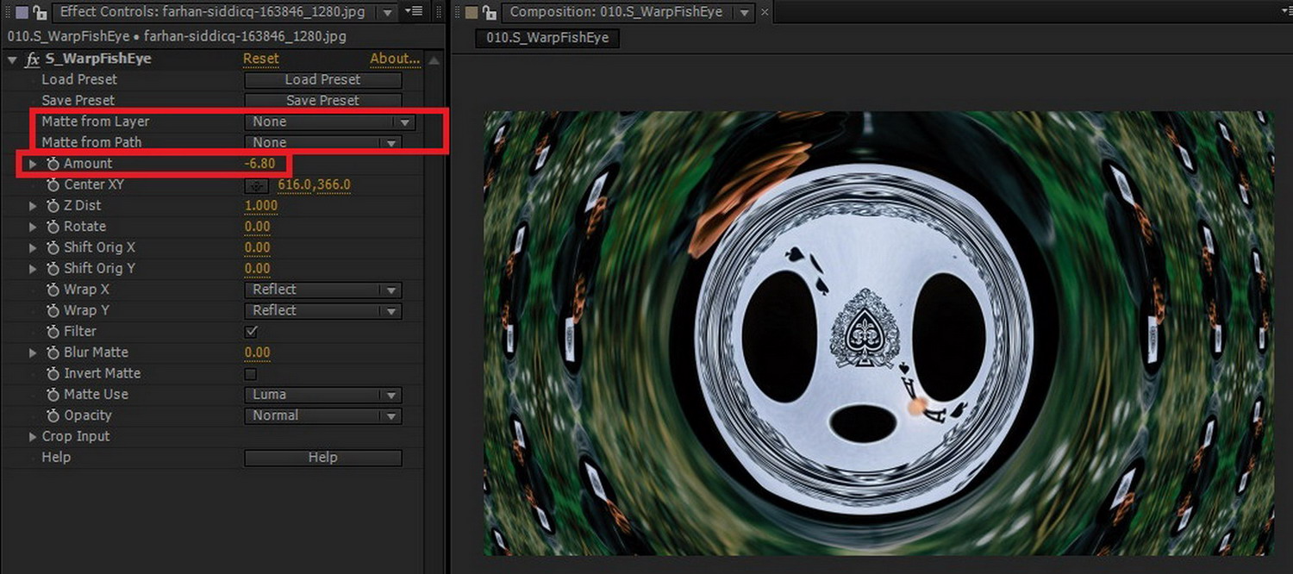Click the Center XY crosshair point picker
This screenshot has width=1293, height=574.
coord(256,184)
